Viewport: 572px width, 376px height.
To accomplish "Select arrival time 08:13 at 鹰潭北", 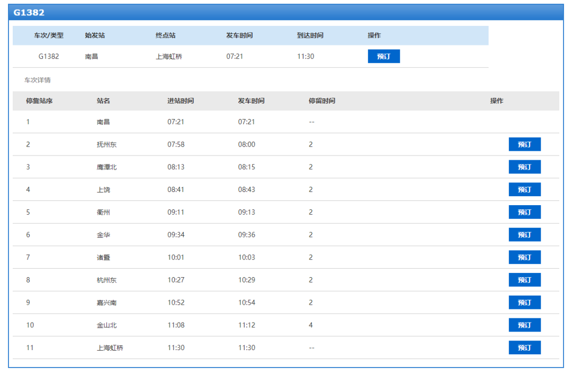I will tap(176, 167).
